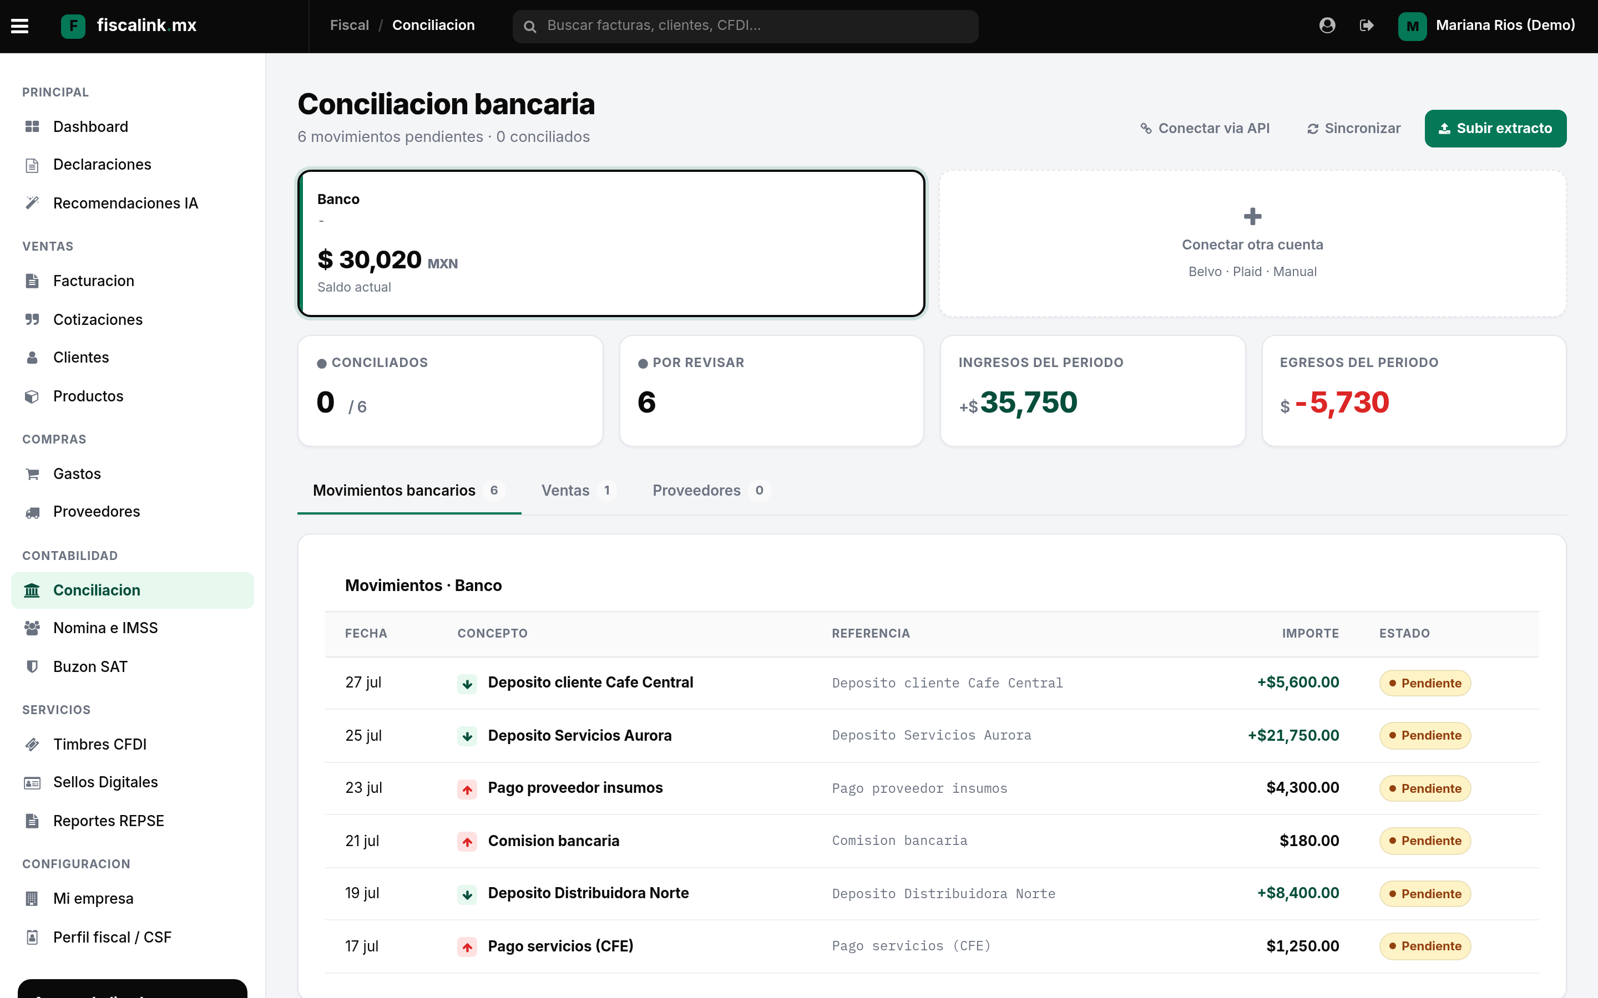This screenshot has height=998, width=1598.
Task: Click the Timbres CFDI ticket icon
Action: click(32, 745)
